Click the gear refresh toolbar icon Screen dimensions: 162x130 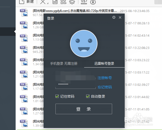[72, 2]
